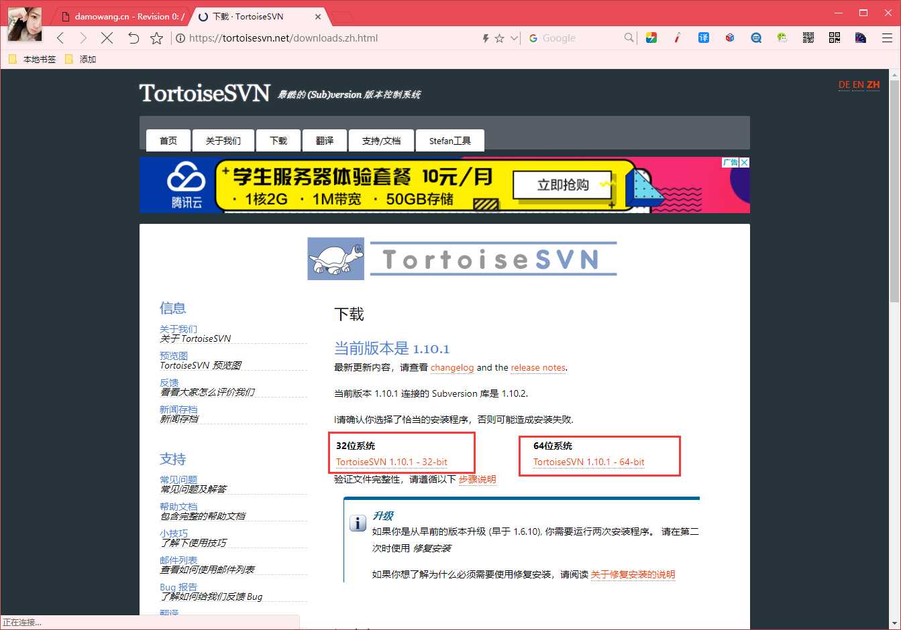Open a new browser tab

click(342, 17)
